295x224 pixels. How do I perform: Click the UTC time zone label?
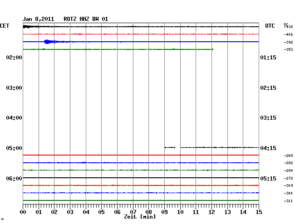tap(270, 26)
